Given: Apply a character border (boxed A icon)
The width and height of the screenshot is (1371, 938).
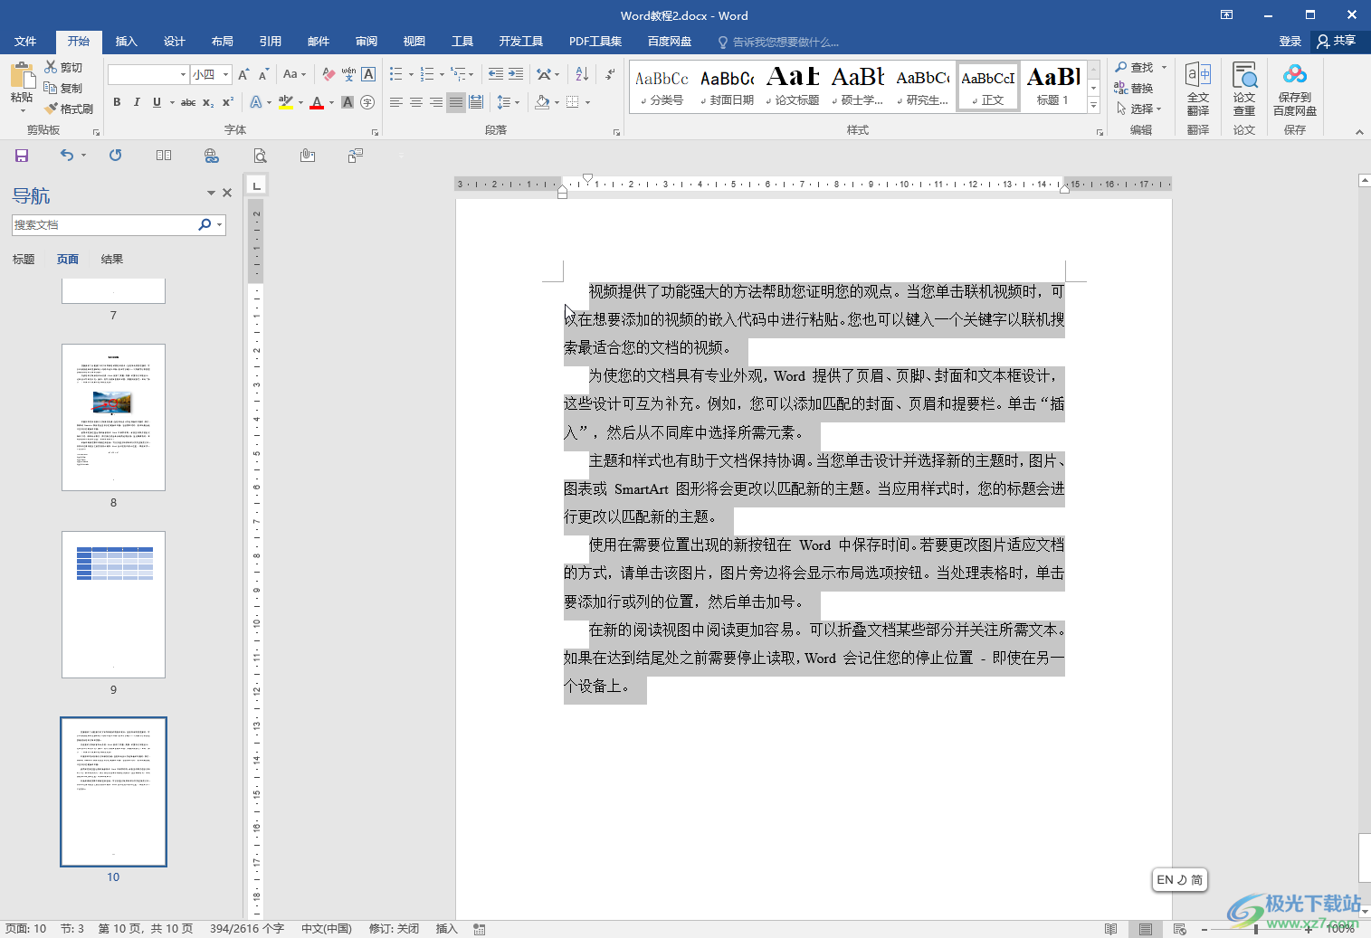Looking at the screenshot, I should 368,74.
